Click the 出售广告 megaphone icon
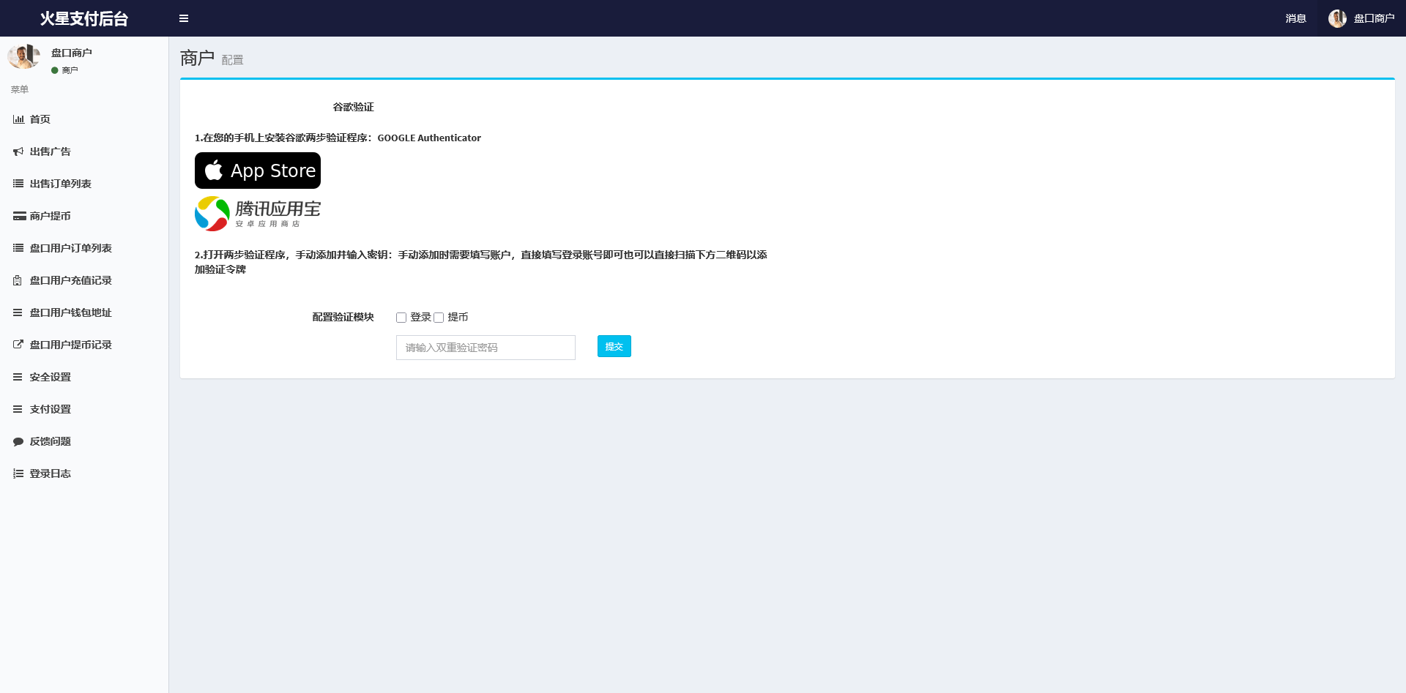1406x693 pixels. [x=18, y=151]
